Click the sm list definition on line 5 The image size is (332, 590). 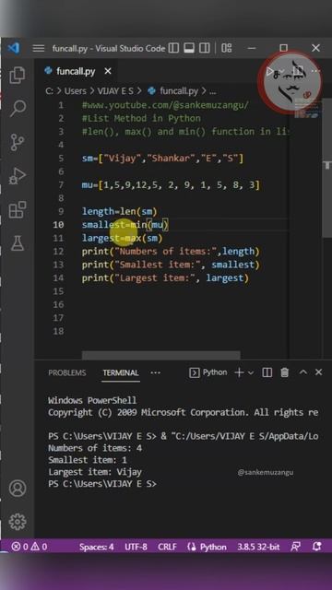click(162, 159)
